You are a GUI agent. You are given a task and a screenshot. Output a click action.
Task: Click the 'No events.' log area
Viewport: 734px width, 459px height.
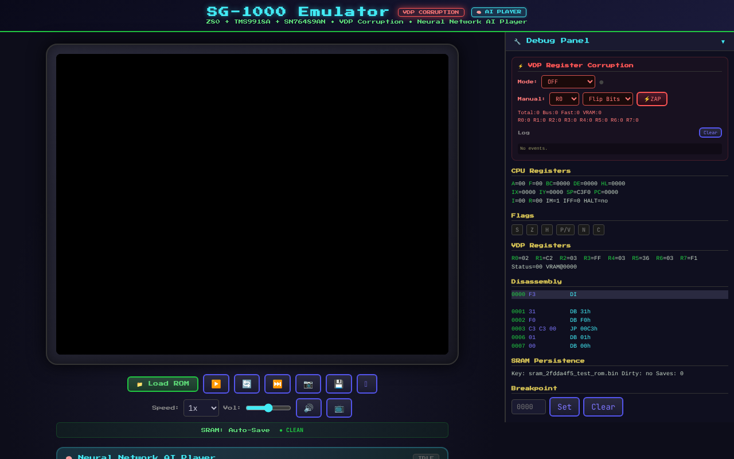pos(620,149)
